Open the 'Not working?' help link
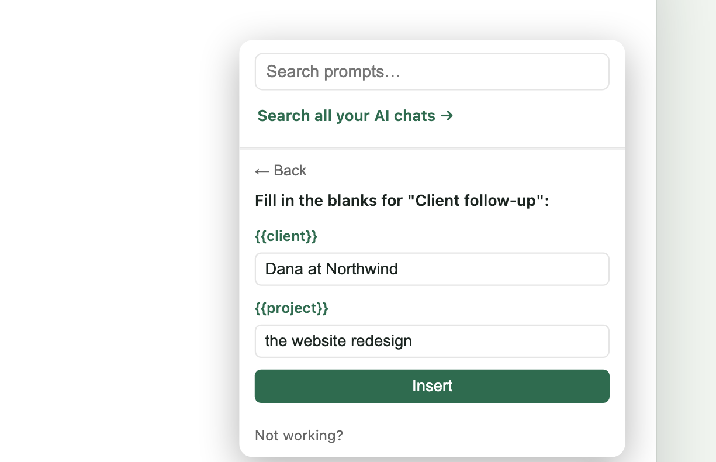 299,436
